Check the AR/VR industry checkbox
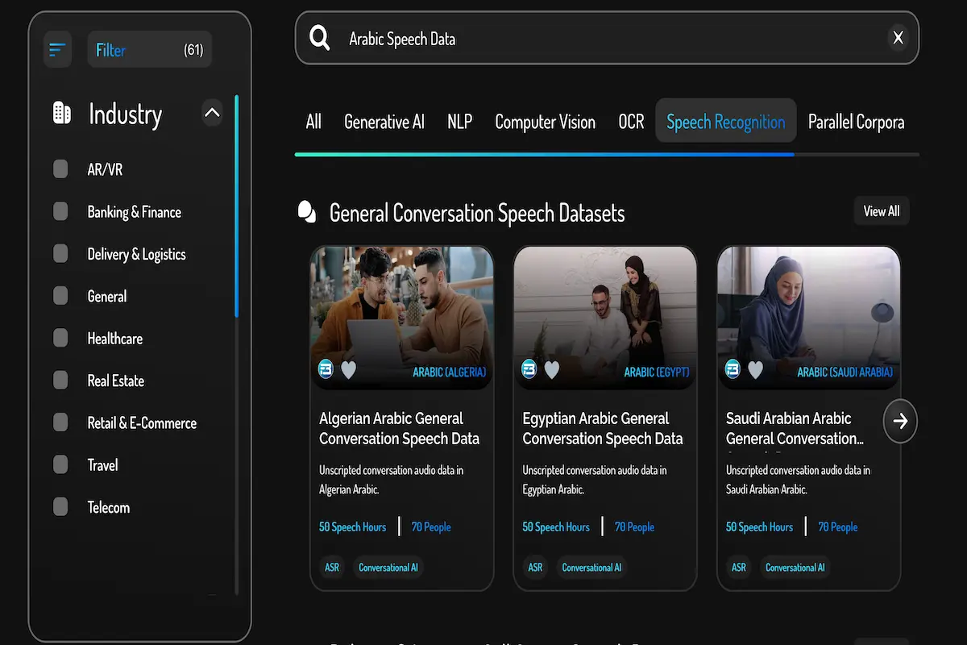Viewport: 967px width, 645px height. coord(60,169)
